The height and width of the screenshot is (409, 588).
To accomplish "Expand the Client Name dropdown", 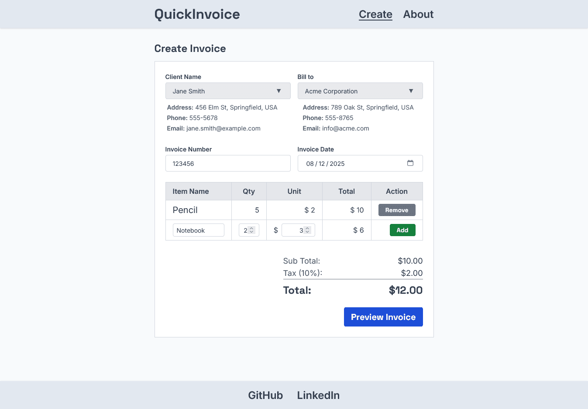I will pyautogui.click(x=227, y=91).
